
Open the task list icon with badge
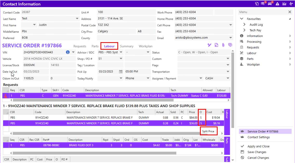pos(263,4)
